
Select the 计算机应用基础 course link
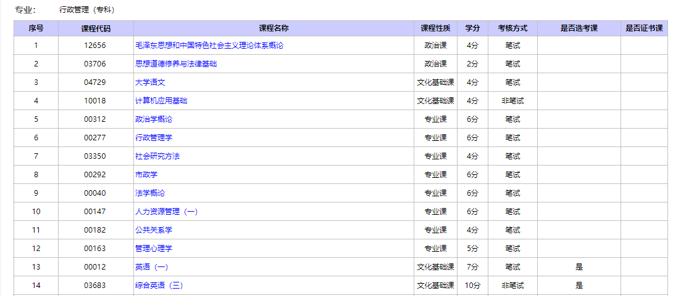[161, 101]
